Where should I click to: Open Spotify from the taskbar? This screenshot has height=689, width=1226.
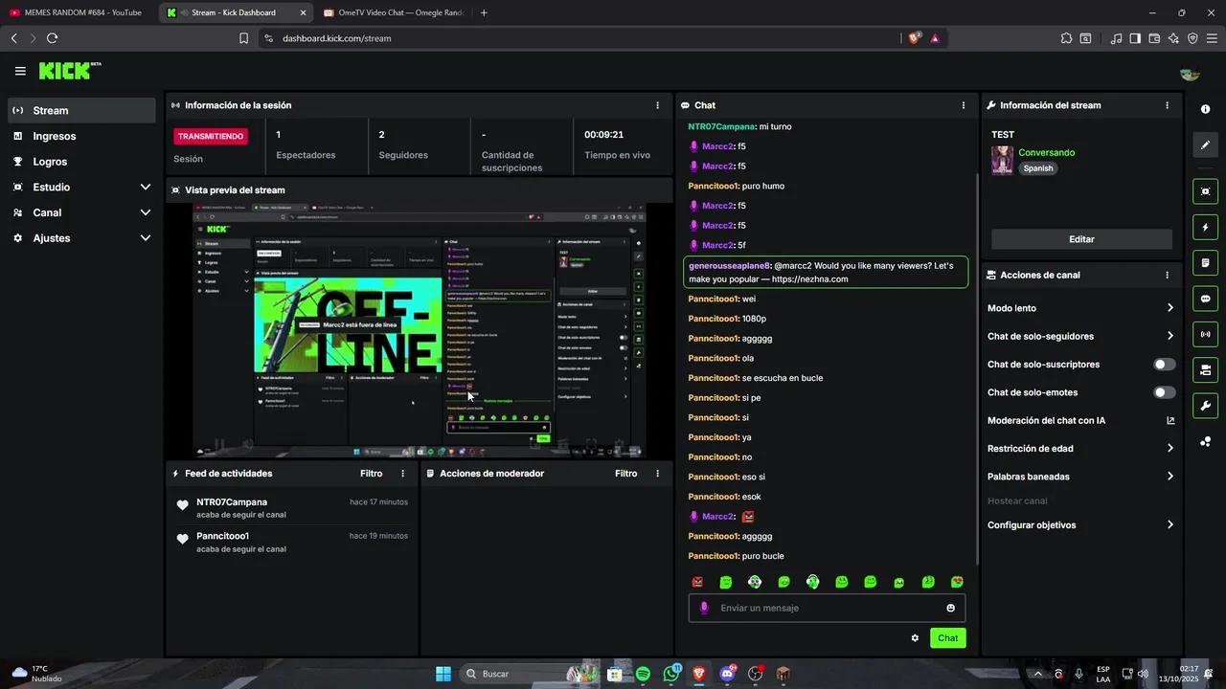tap(643, 674)
